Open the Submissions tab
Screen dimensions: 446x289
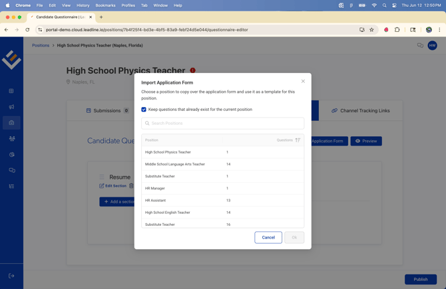coord(107,111)
